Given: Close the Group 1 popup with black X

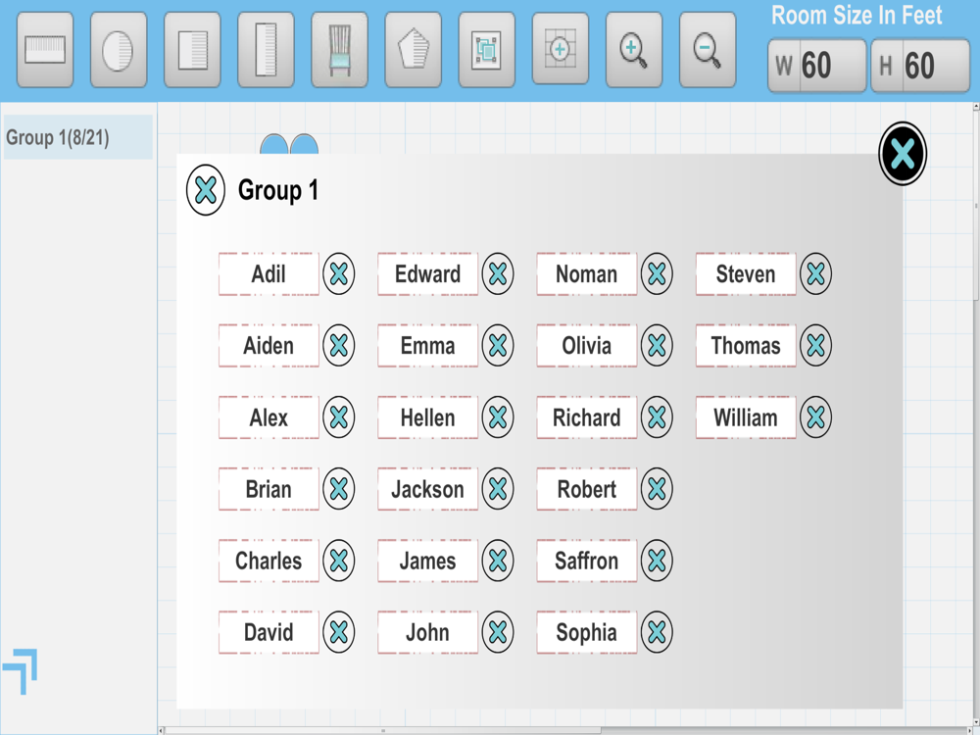Looking at the screenshot, I should pyautogui.click(x=903, y=153).
